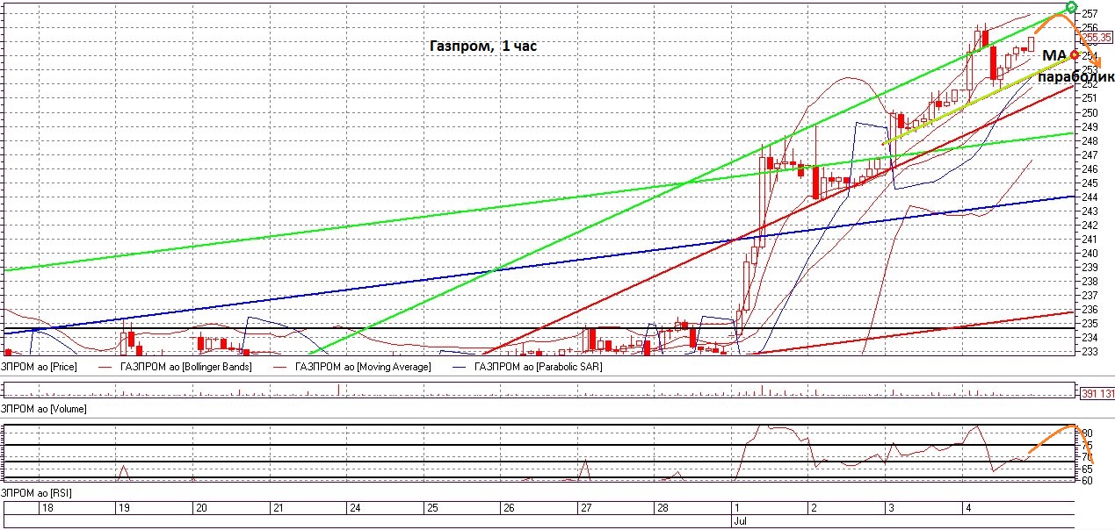Select date 20 on the time axis
1115x530 pixels.
[201, 507]
